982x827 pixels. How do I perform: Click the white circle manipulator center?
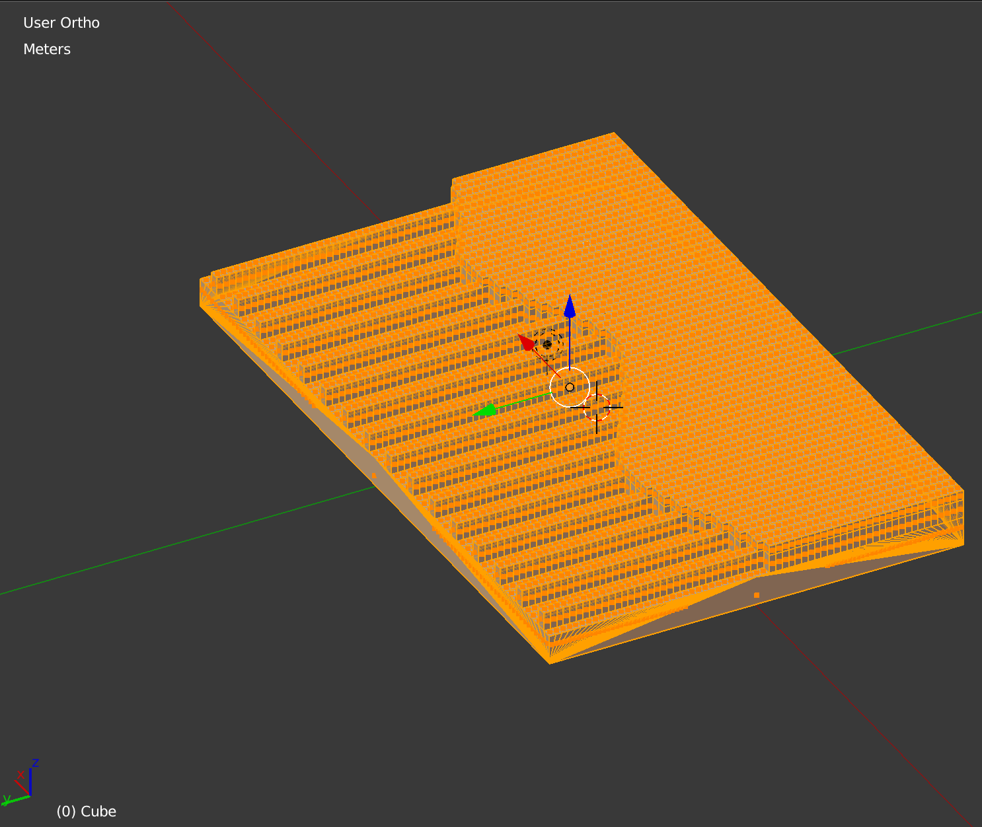pos(570,387)
